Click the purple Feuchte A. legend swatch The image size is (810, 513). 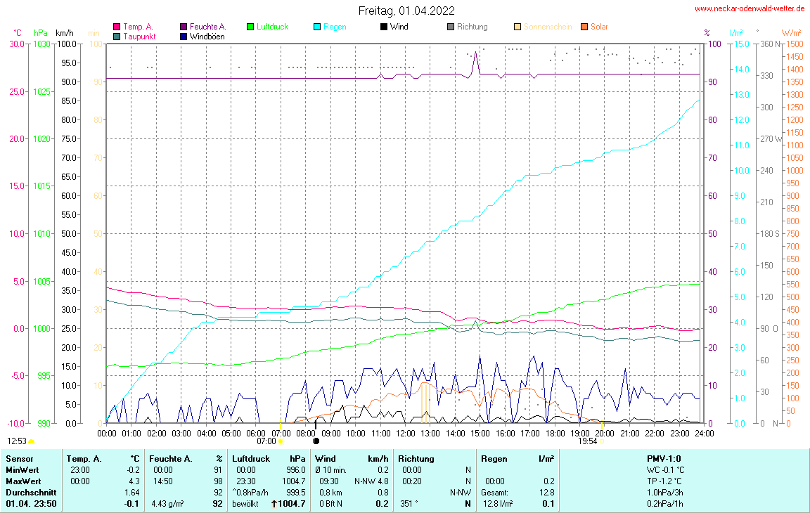tap(184, 27)
